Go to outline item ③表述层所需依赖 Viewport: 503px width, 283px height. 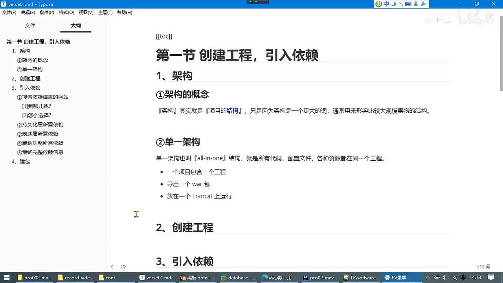pos(38,134)
